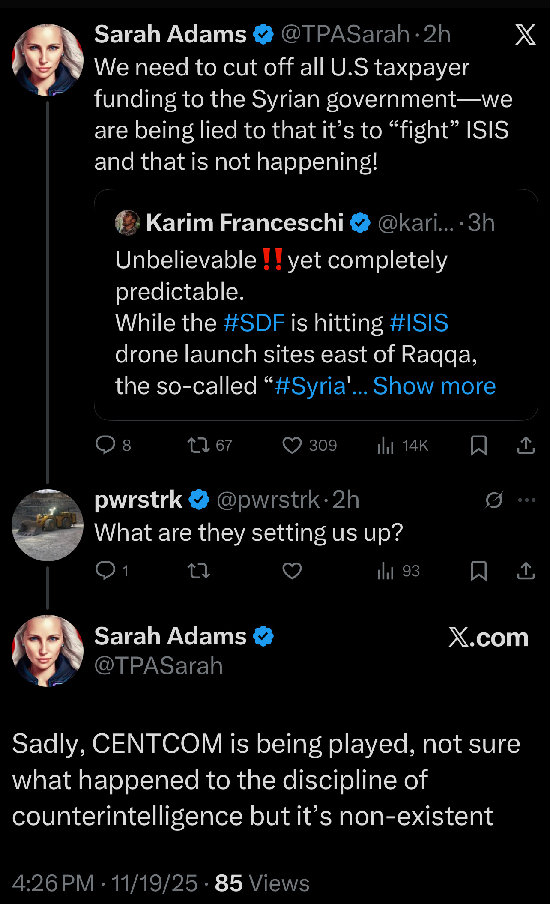This screenshot has height=904, width=550.
Task: Open the #SDF hashtag link
Action: pos(254,323)
